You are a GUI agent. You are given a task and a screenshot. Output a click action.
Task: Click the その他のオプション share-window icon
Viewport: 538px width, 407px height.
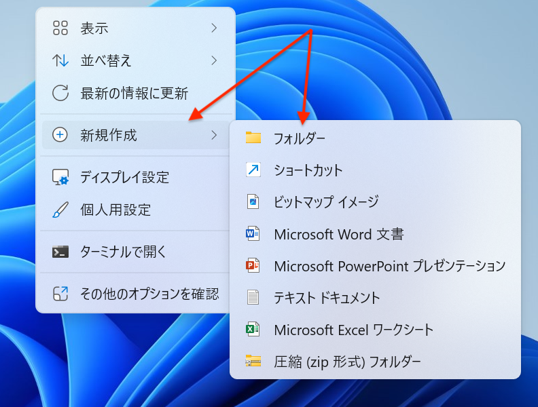[x=60, y=294]
